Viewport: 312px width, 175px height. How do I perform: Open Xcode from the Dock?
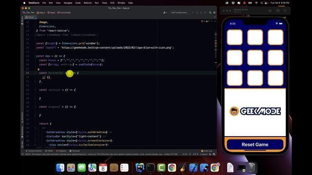point(193,168)
